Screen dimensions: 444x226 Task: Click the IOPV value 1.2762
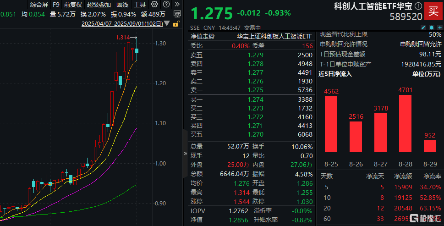click(238, 211)
